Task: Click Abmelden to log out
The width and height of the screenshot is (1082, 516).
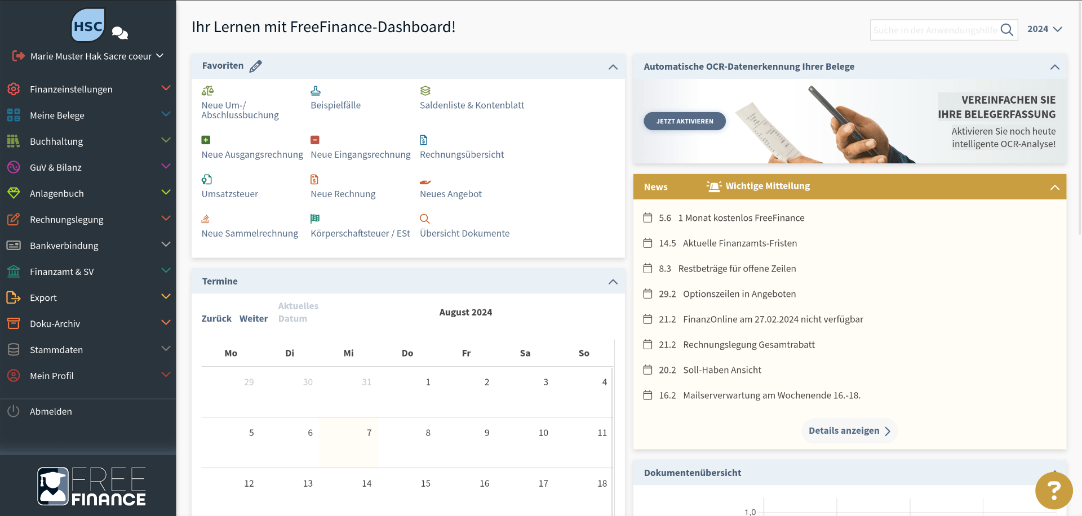Action: [51, 411]
